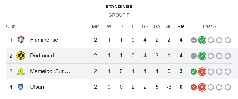Click the Fluminense club crest
This screenshot has height=99, width=238.
click(x=21, y=40)
